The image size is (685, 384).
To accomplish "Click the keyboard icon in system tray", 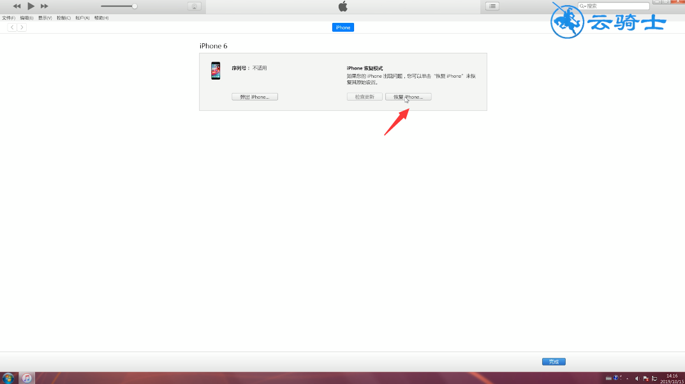I will click(608, 378).
